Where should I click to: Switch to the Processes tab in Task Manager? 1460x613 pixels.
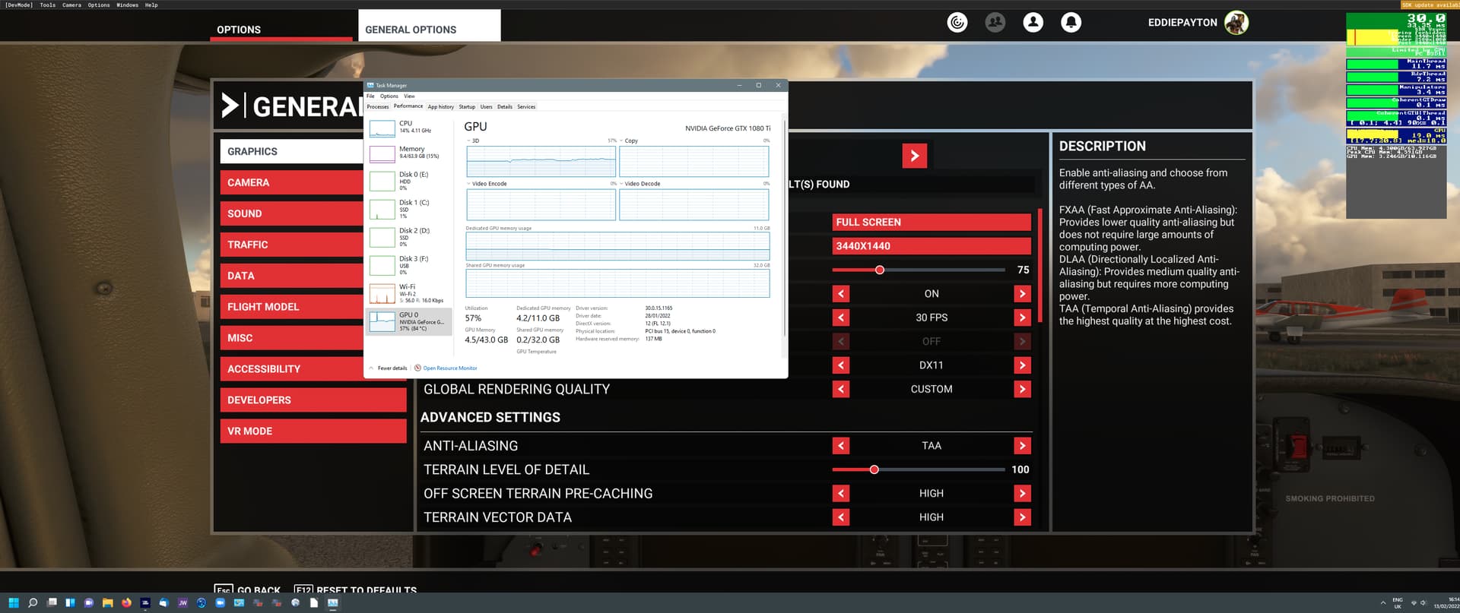378,107
